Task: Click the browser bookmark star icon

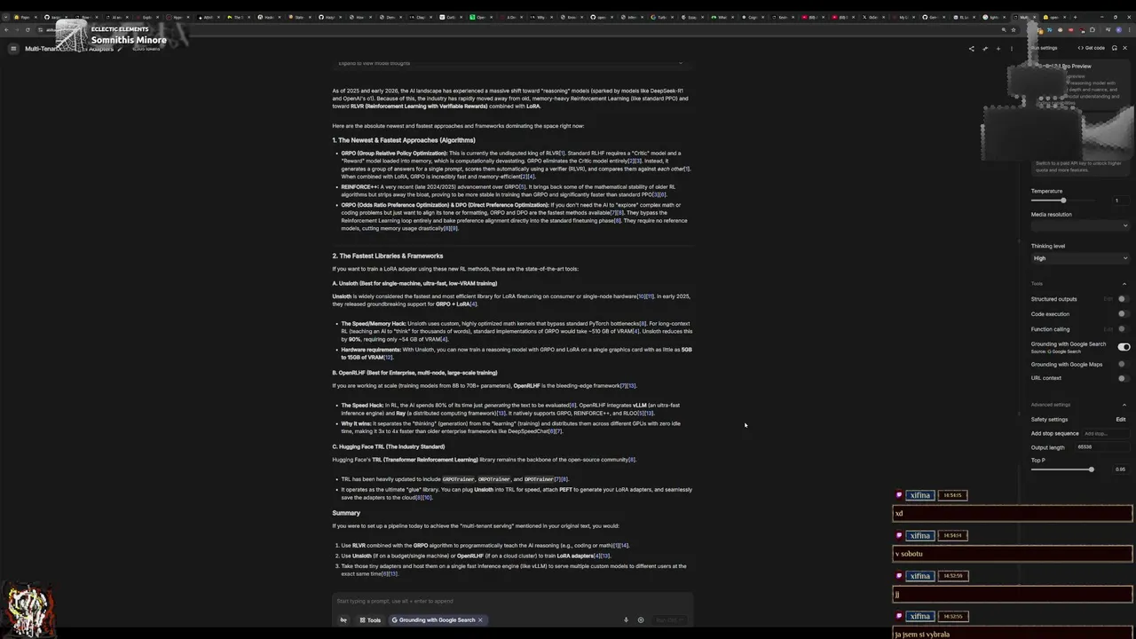Action: point(1013,29)
